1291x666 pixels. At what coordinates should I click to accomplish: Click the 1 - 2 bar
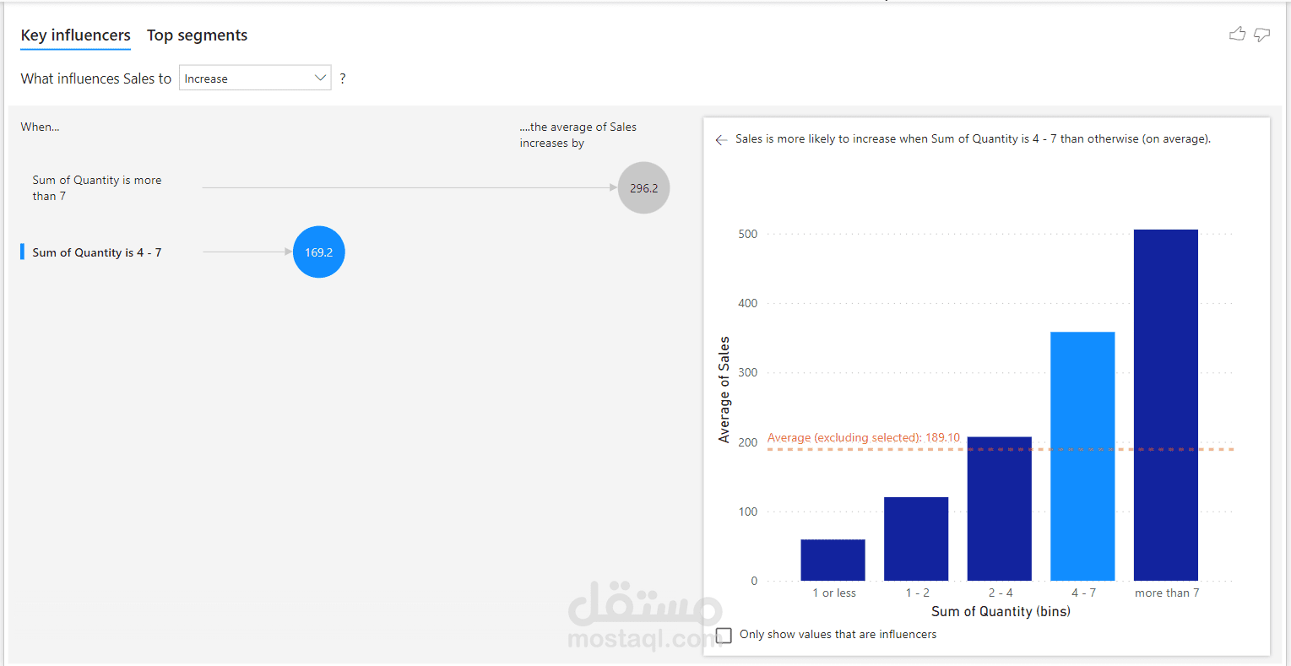click(x=916, y=539)
